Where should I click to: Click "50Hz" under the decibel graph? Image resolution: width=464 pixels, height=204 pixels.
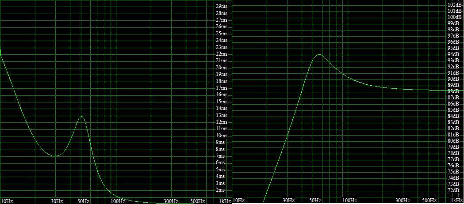315,200
